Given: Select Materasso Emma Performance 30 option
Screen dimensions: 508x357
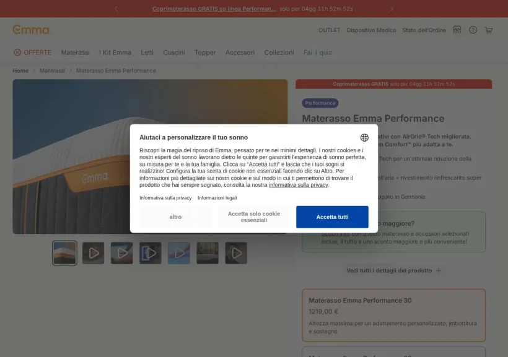Looking at the screenshot, I should [393, 316].
